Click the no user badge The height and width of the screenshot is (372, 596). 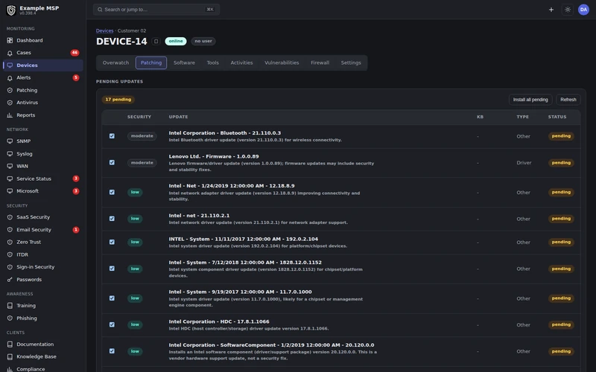(203, 41)
